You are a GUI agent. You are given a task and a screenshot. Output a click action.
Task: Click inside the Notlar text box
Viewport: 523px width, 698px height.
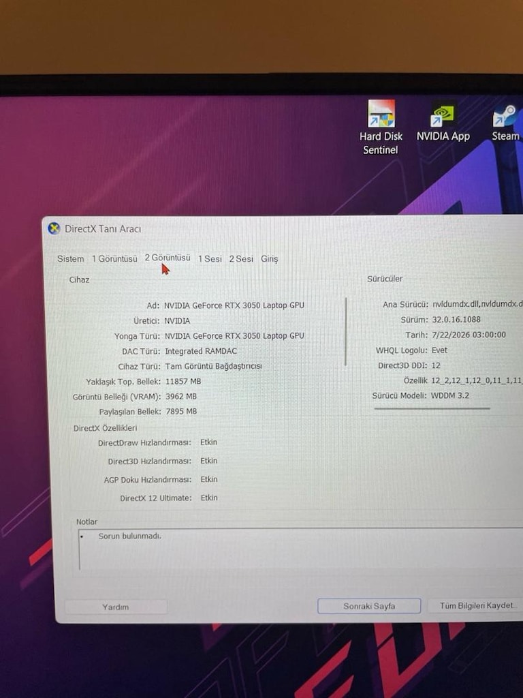tap(300, 549)
